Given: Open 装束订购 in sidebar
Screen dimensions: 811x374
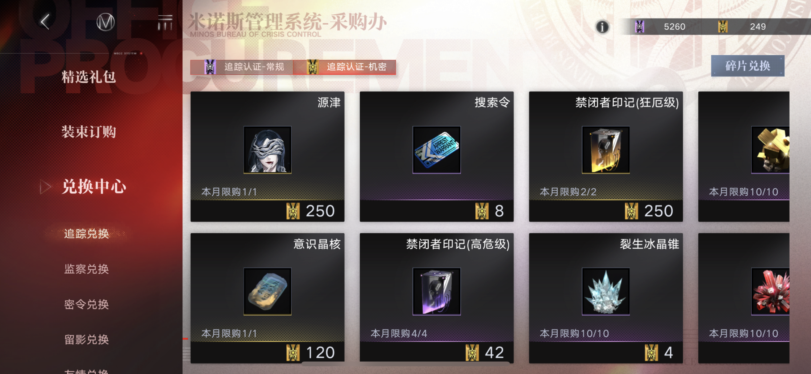Looking at the screenshot, I should click(x=89, y=132).
